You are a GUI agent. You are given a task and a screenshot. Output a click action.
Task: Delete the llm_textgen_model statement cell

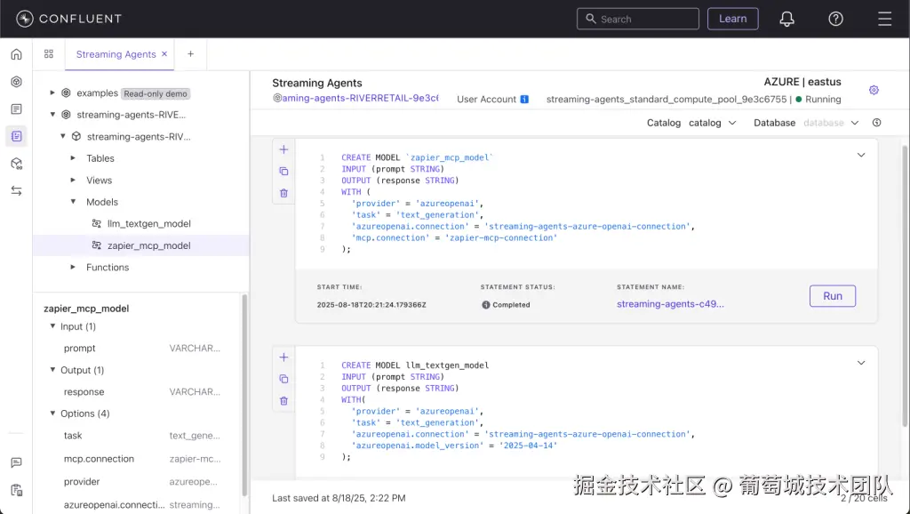283,401
